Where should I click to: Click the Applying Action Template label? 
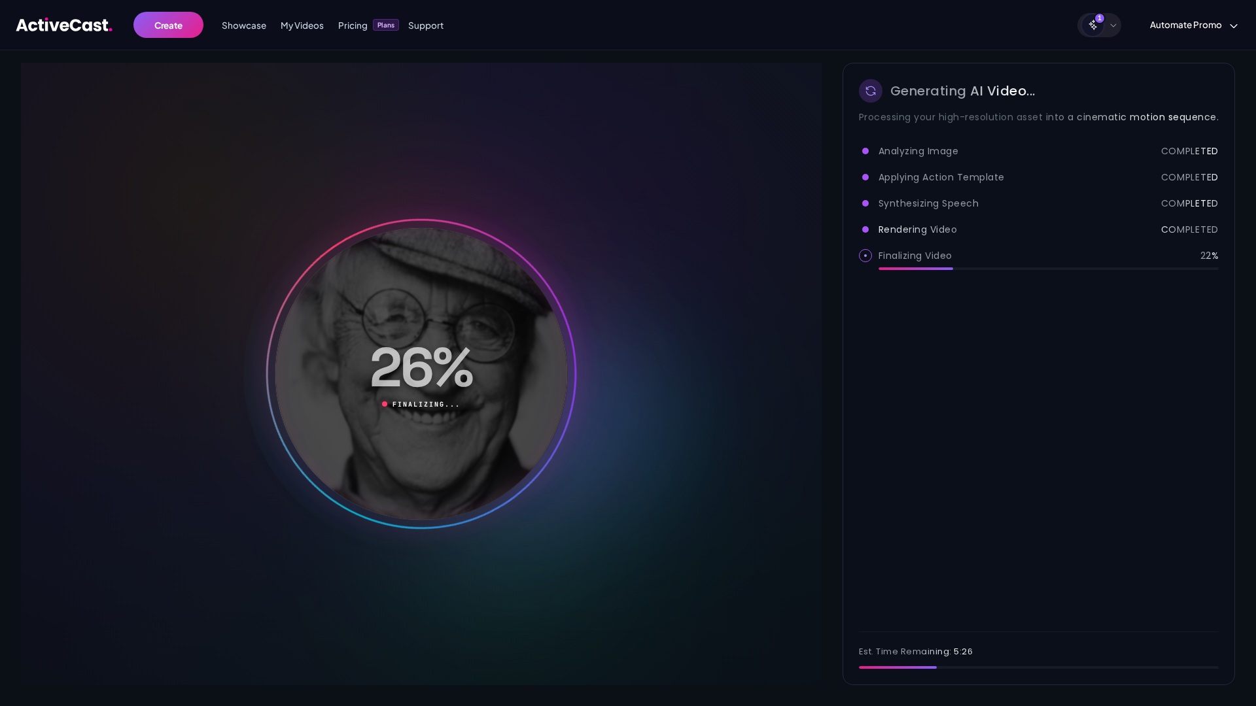pos(941,177)
